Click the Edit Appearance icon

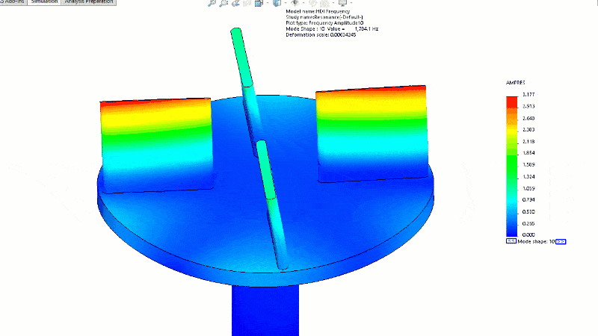pos(314,3)
